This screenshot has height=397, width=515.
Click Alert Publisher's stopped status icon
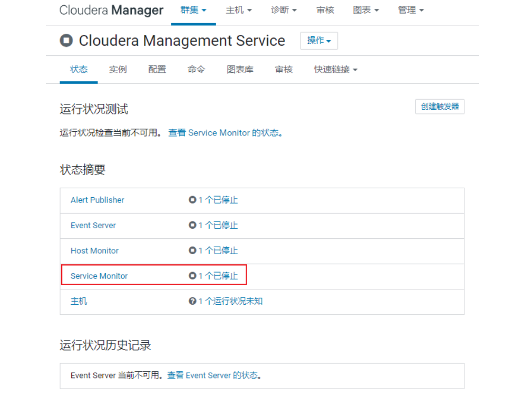pyautogui.click(x=192, y=200)
